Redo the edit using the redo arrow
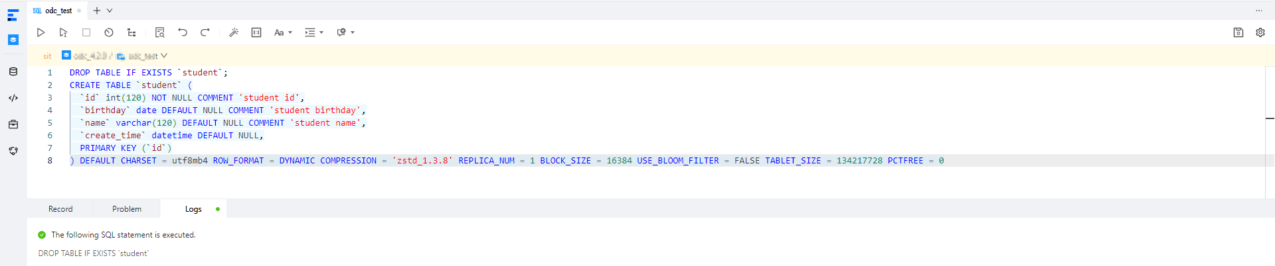Image resolution: width=1275 pixels, height=266 pixels. (205, 32)
